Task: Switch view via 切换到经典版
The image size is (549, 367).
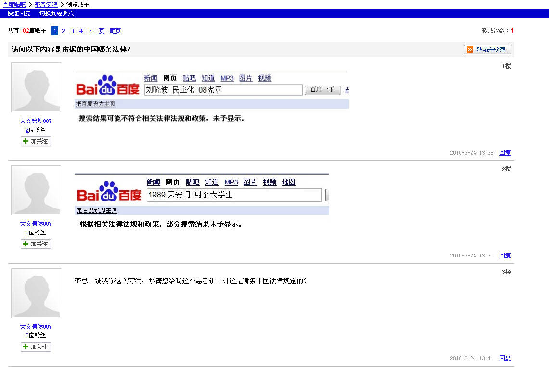Action: click(x=57, y=13)
